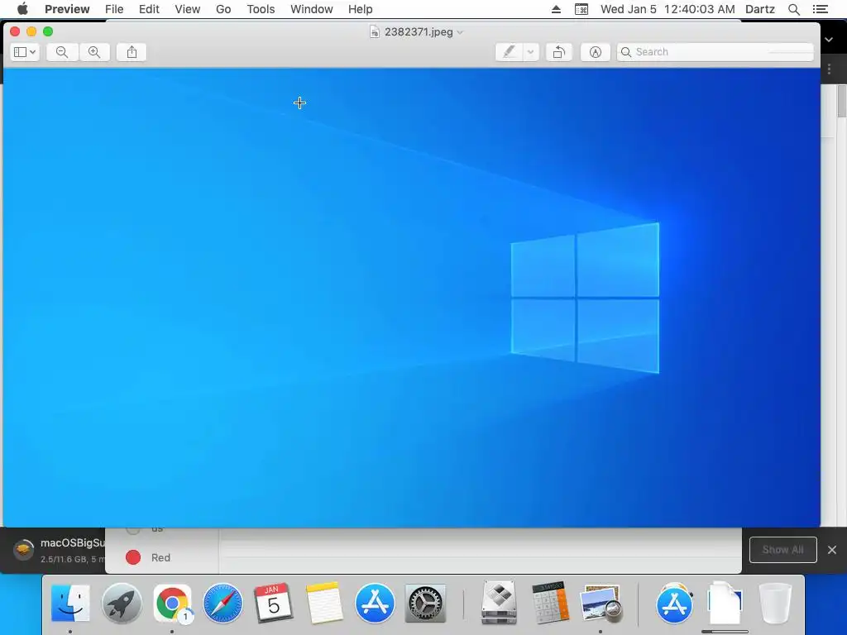Click the date and time in the menu bar

[x=668, y=9]
